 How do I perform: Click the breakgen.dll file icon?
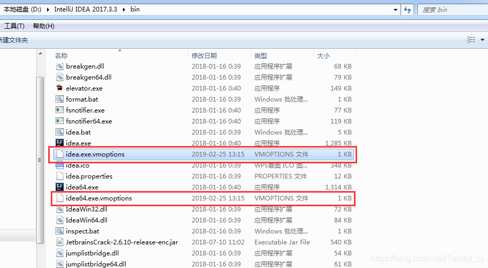(x=60, y=66)
